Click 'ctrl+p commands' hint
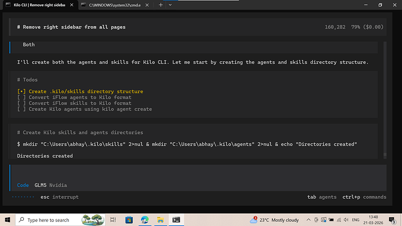Viewport: 402px width, 226px height. pyautogui.click(x=364, y=197)
